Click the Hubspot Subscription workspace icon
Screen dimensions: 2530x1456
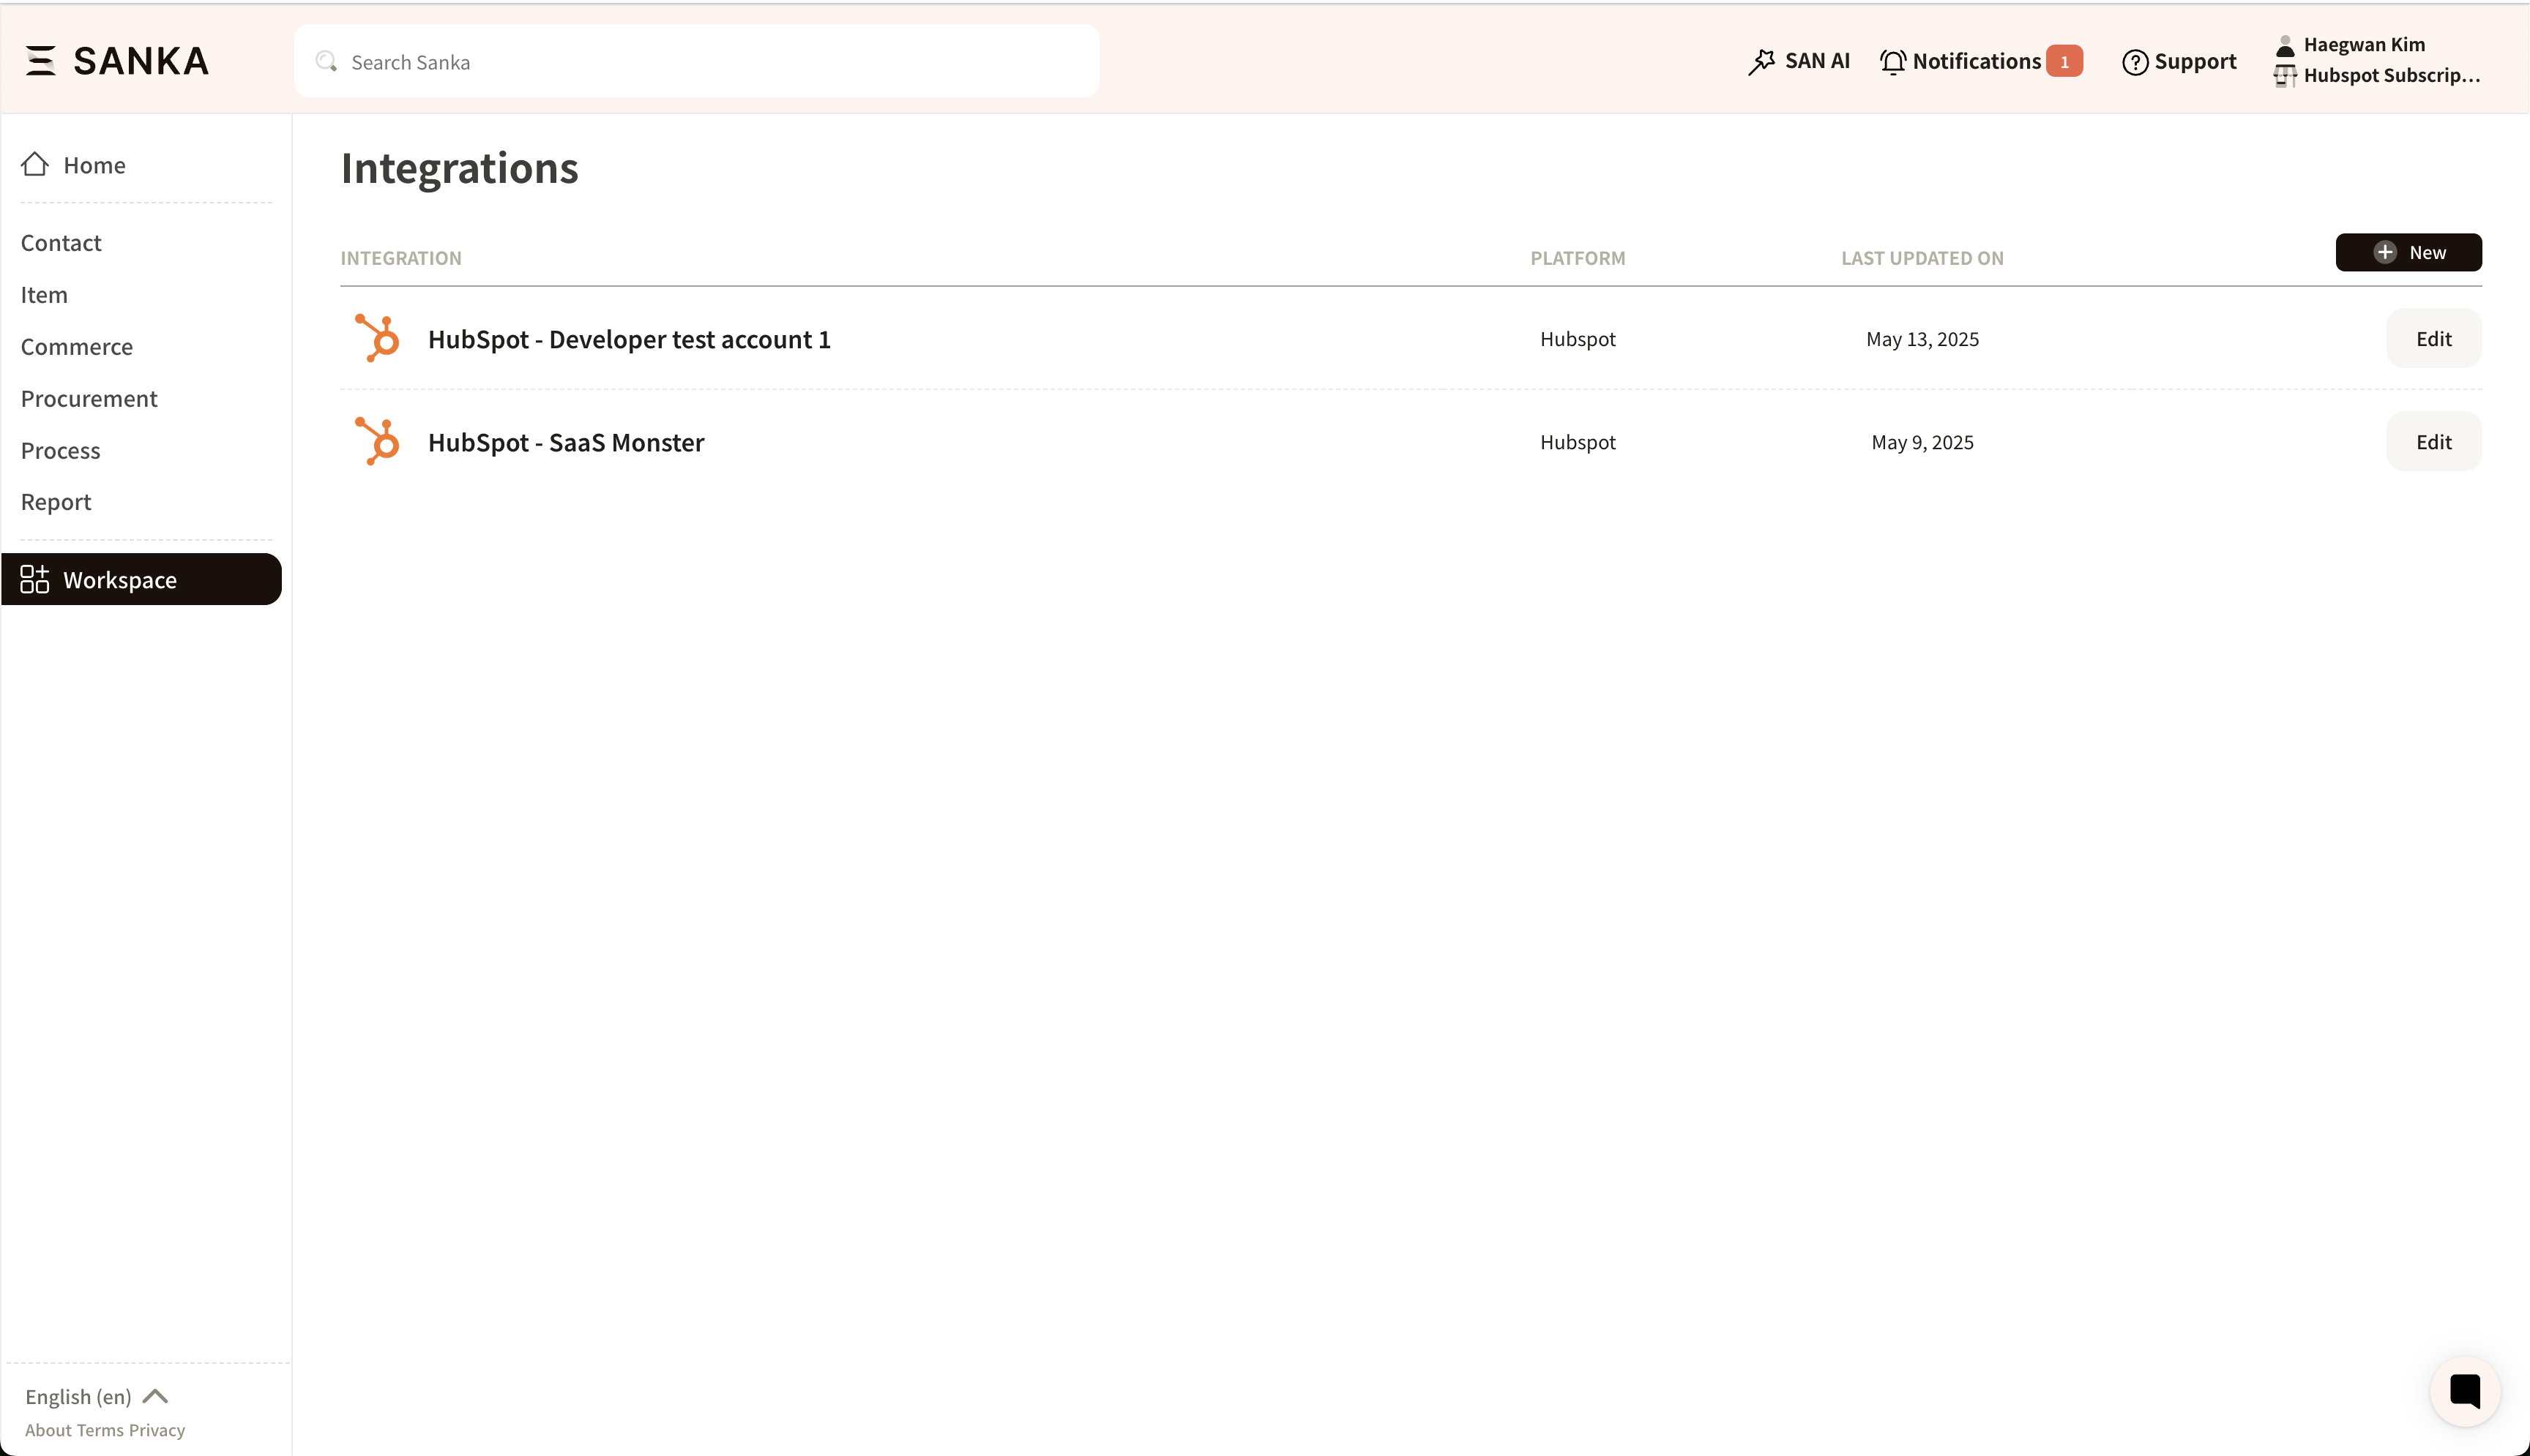click(2285, 76)
